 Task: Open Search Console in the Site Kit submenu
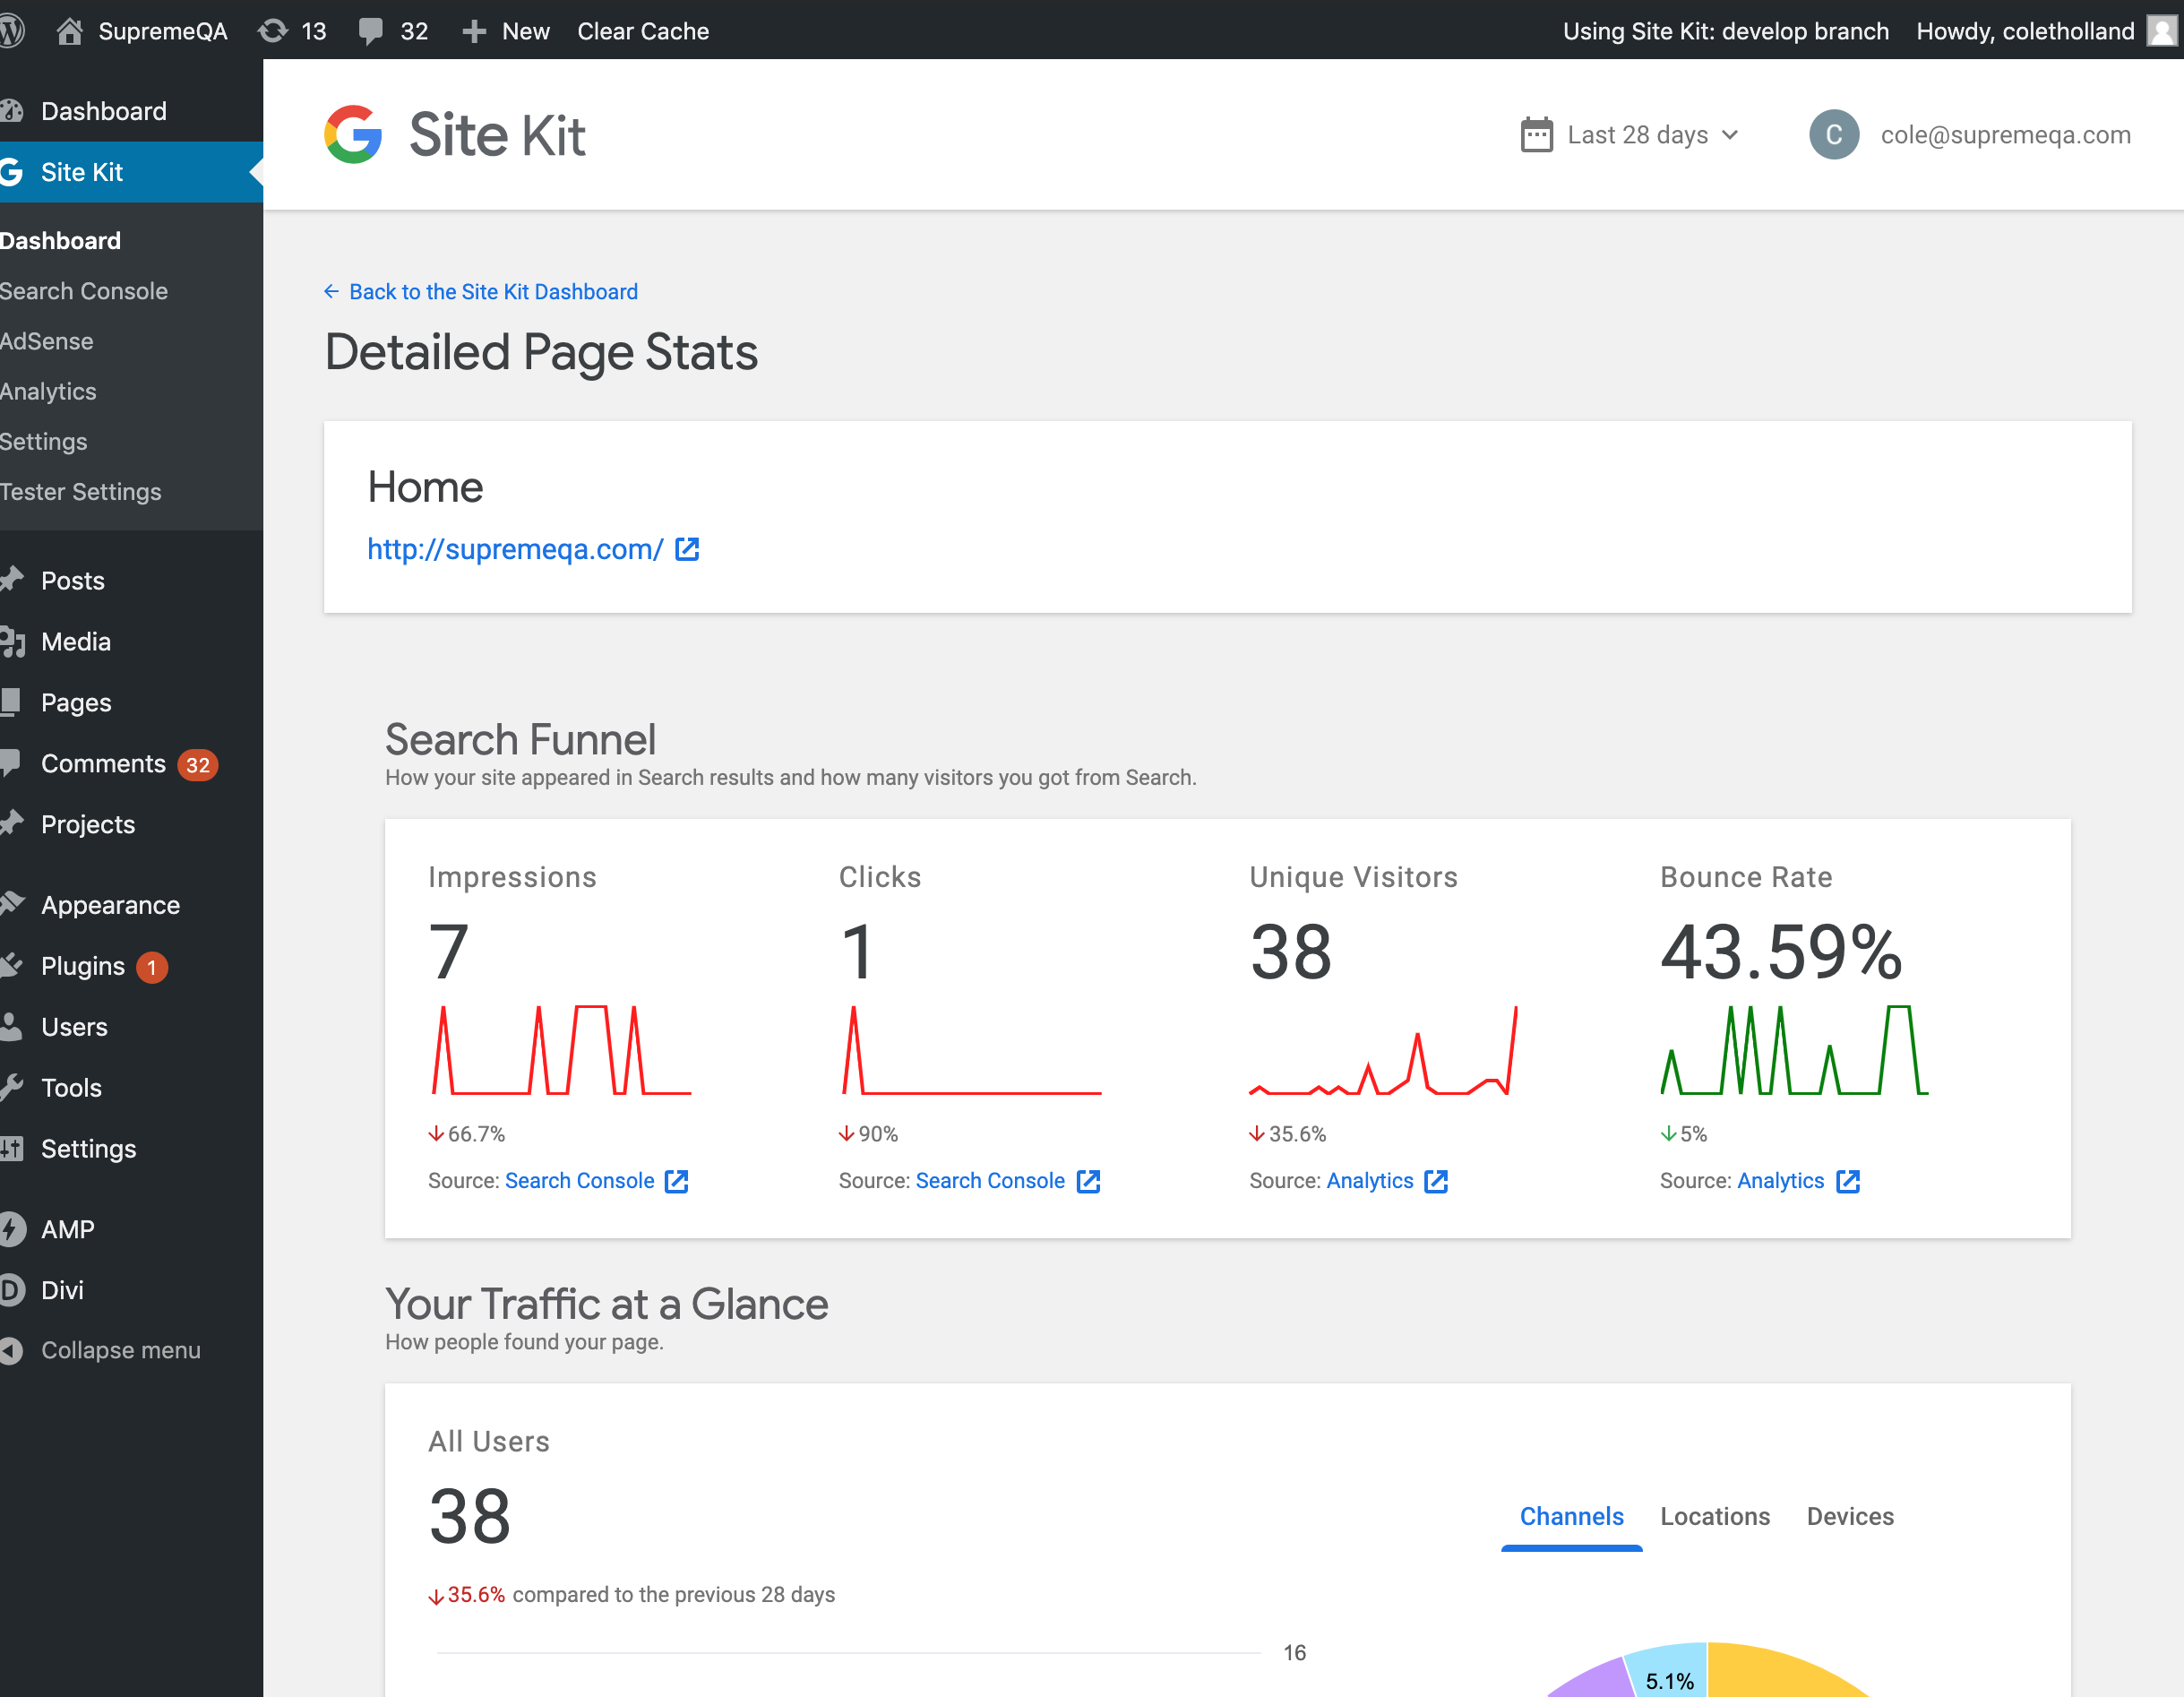click(84, 291)
